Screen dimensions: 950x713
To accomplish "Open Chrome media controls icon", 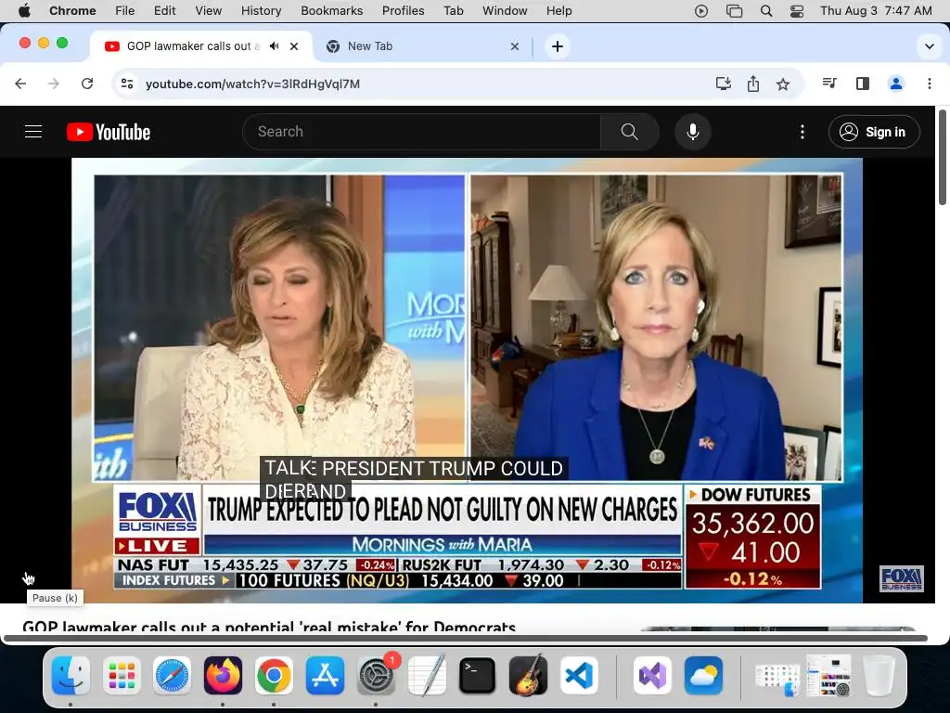I will tap(829, 84).
